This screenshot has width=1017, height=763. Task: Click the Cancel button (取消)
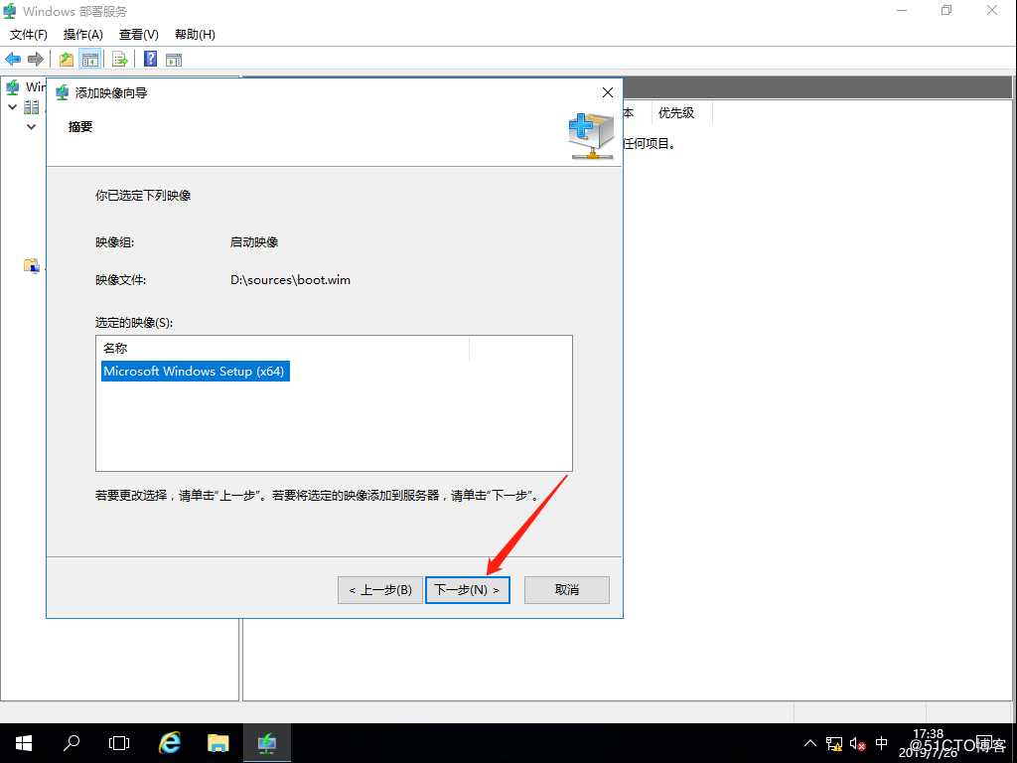(x=567, y=590)
